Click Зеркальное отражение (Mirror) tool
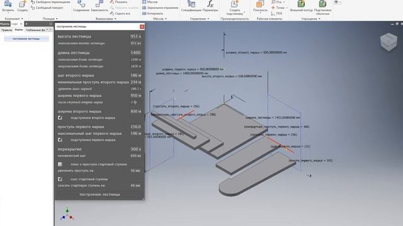The height and width of the screenshot is (226, 403). (x=160, y=8)
